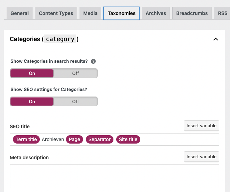Viewport: 230px width, 192px height.
Task: Select the Term title variable tag
Action: coord(26,139)
